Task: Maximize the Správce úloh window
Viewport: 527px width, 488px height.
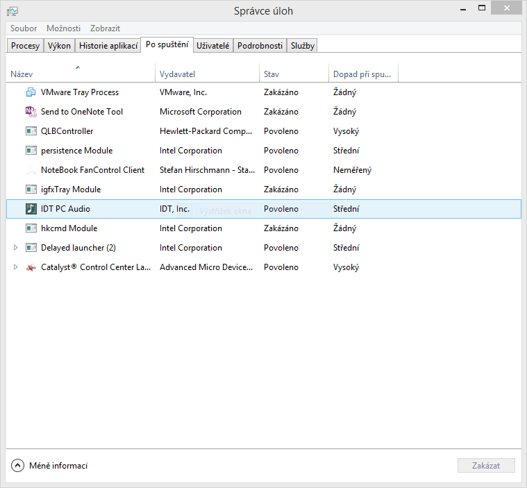Action: pos(482,8)
